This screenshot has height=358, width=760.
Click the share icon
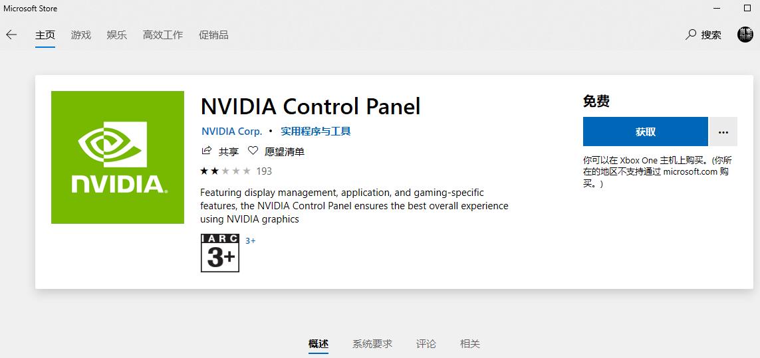coord(207,151)
